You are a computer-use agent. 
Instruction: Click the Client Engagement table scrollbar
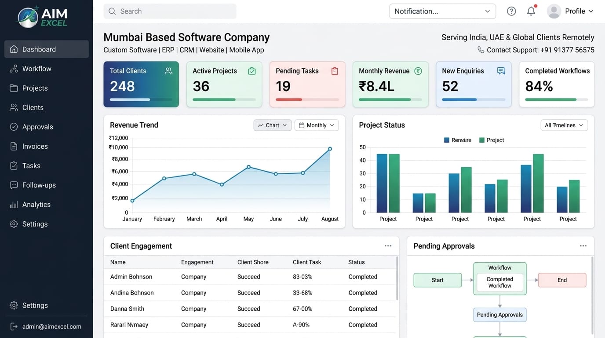[397, 278]
